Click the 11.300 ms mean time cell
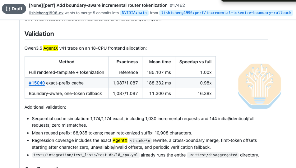 (x=160, y=93)
